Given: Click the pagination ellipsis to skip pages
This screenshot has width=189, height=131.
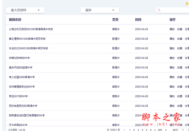Looking at the screenshot, I should pyautogui.click(x=155, y=130).
